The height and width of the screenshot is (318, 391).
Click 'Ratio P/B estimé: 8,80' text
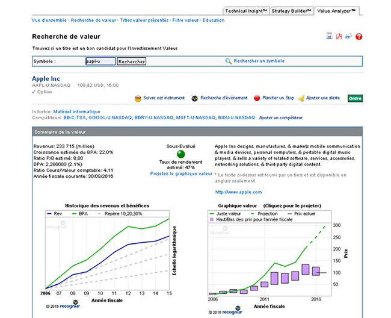(58, 158)
